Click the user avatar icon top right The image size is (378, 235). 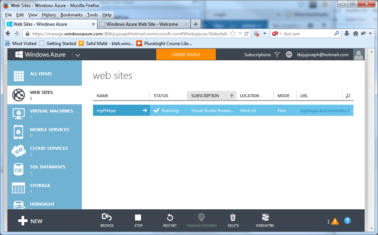pos(358,54)
